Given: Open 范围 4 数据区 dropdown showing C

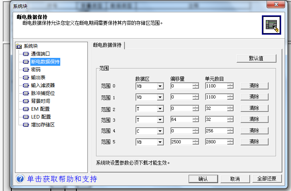Looking at the screenshot, I should 160,131.
